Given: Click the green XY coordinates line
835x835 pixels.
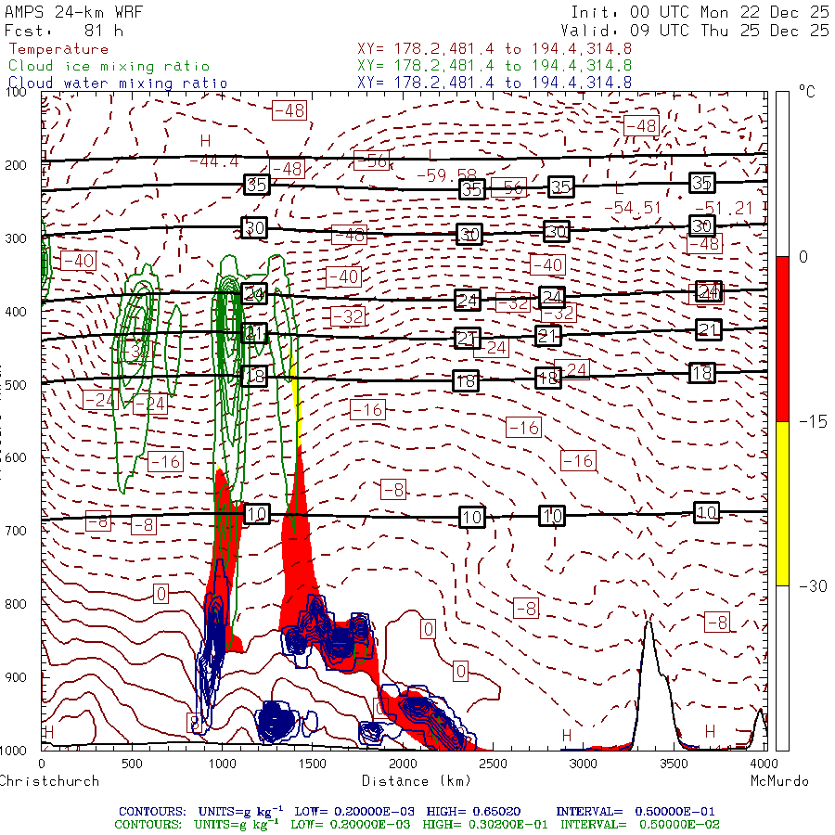Looking at the screenshot, I should (495, 66).
